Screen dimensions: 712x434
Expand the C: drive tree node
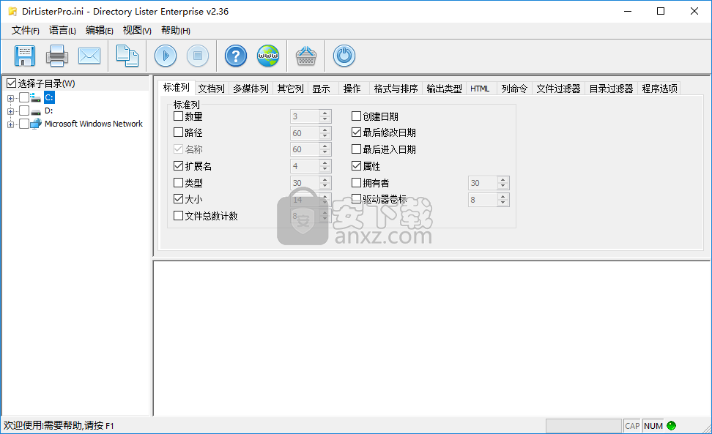point(11,97)
